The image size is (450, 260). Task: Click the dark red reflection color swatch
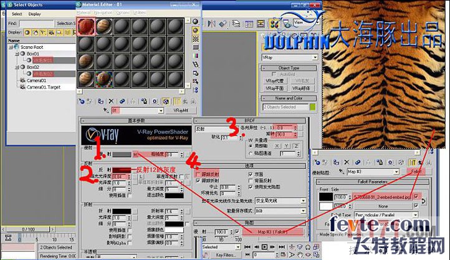click(120, 170)
